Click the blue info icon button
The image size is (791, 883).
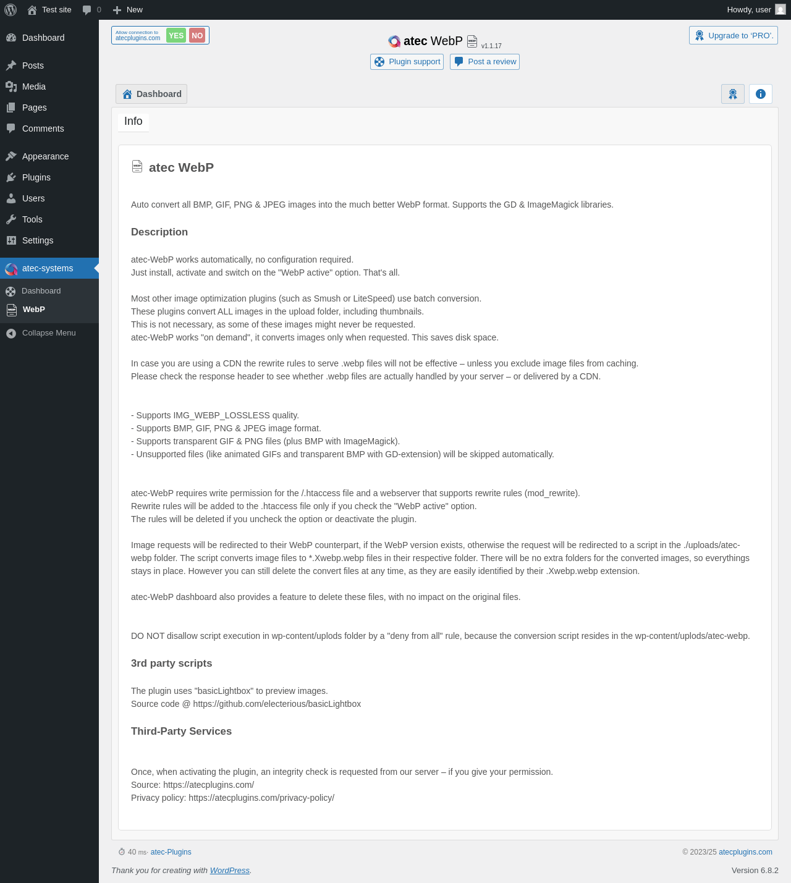pos(761,94)
